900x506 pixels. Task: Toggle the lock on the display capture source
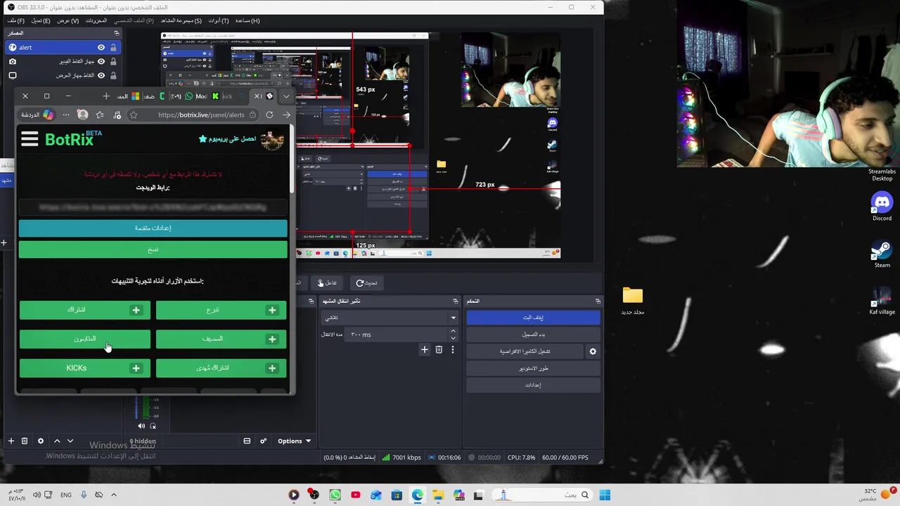coord(113,75)
